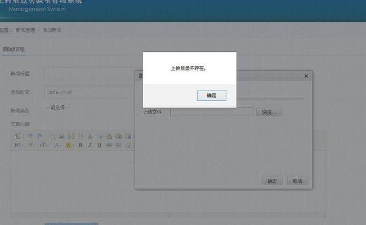Open the font size dropdown

(43, 145)
